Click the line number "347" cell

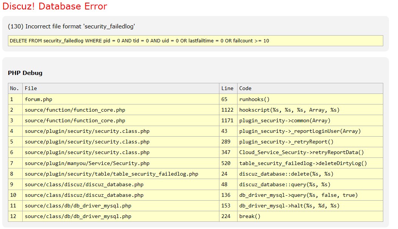pos(228,153)
